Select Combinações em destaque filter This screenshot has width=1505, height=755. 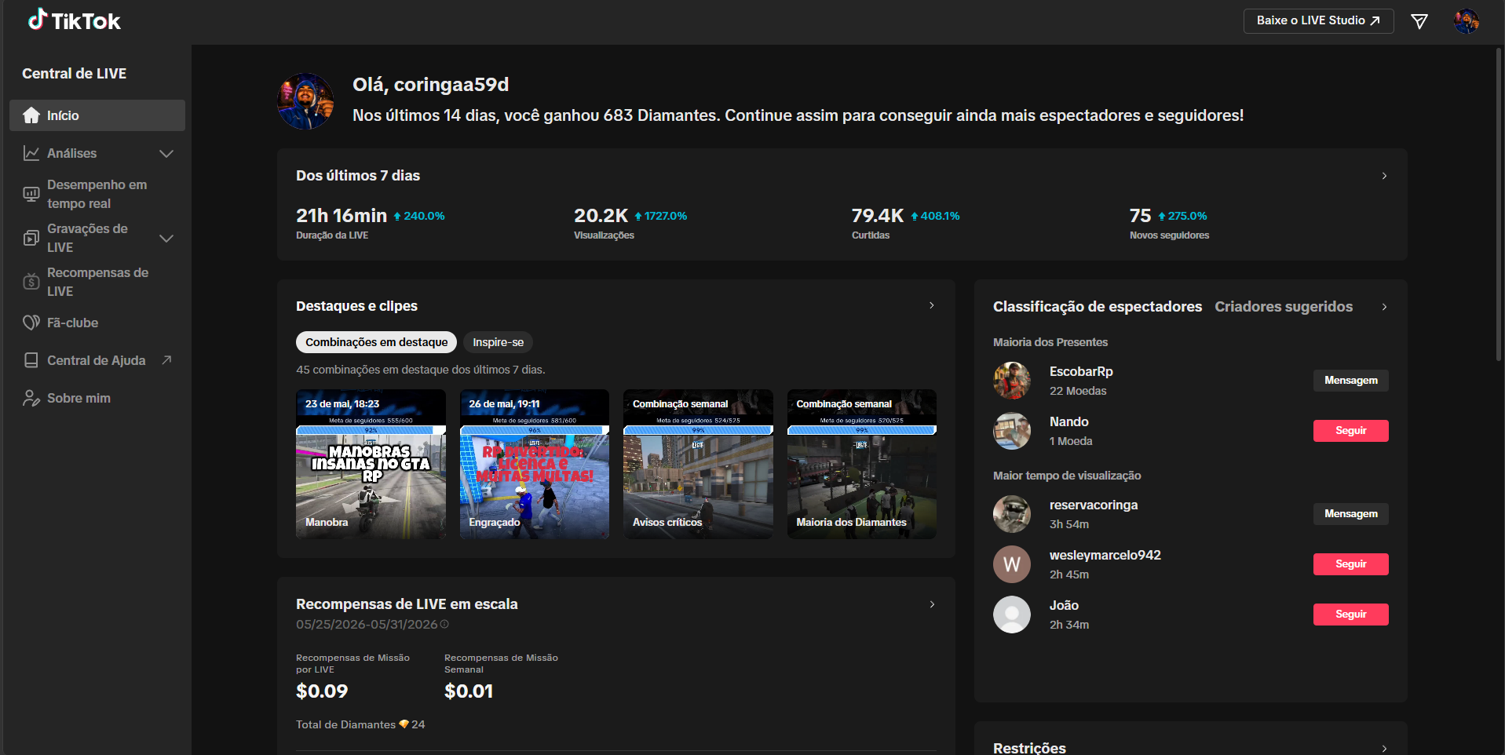(x=376, y=342)
